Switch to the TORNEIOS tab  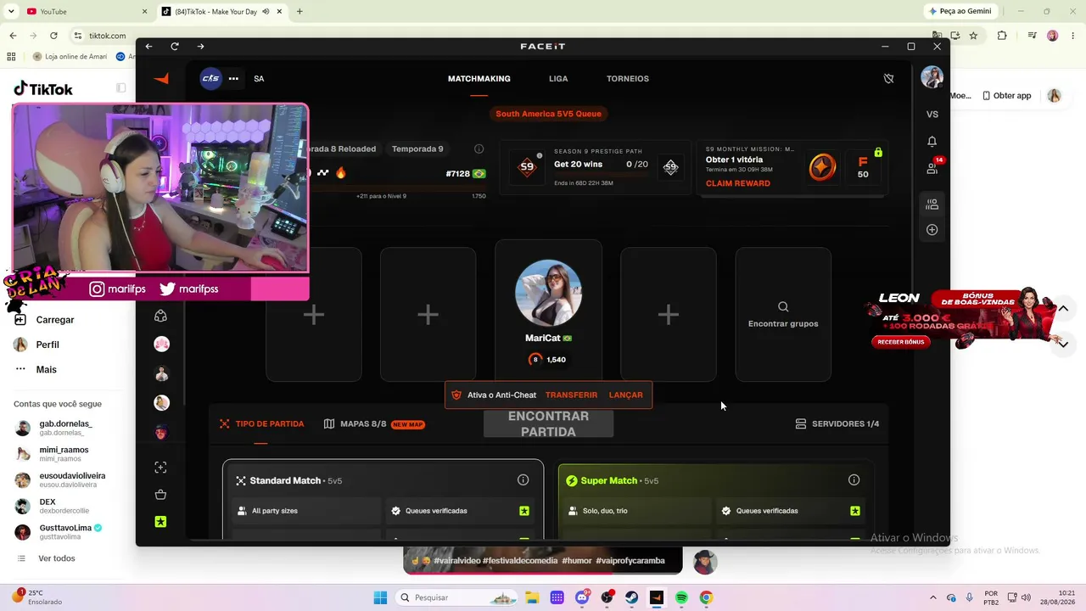[628, 79]
